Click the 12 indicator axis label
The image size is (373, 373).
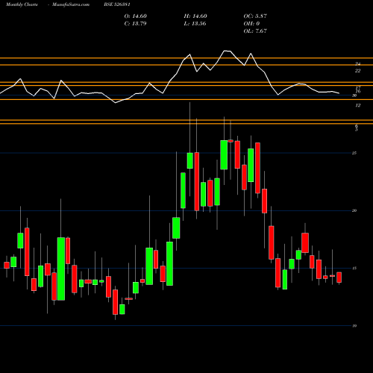[x=357, y=105]
